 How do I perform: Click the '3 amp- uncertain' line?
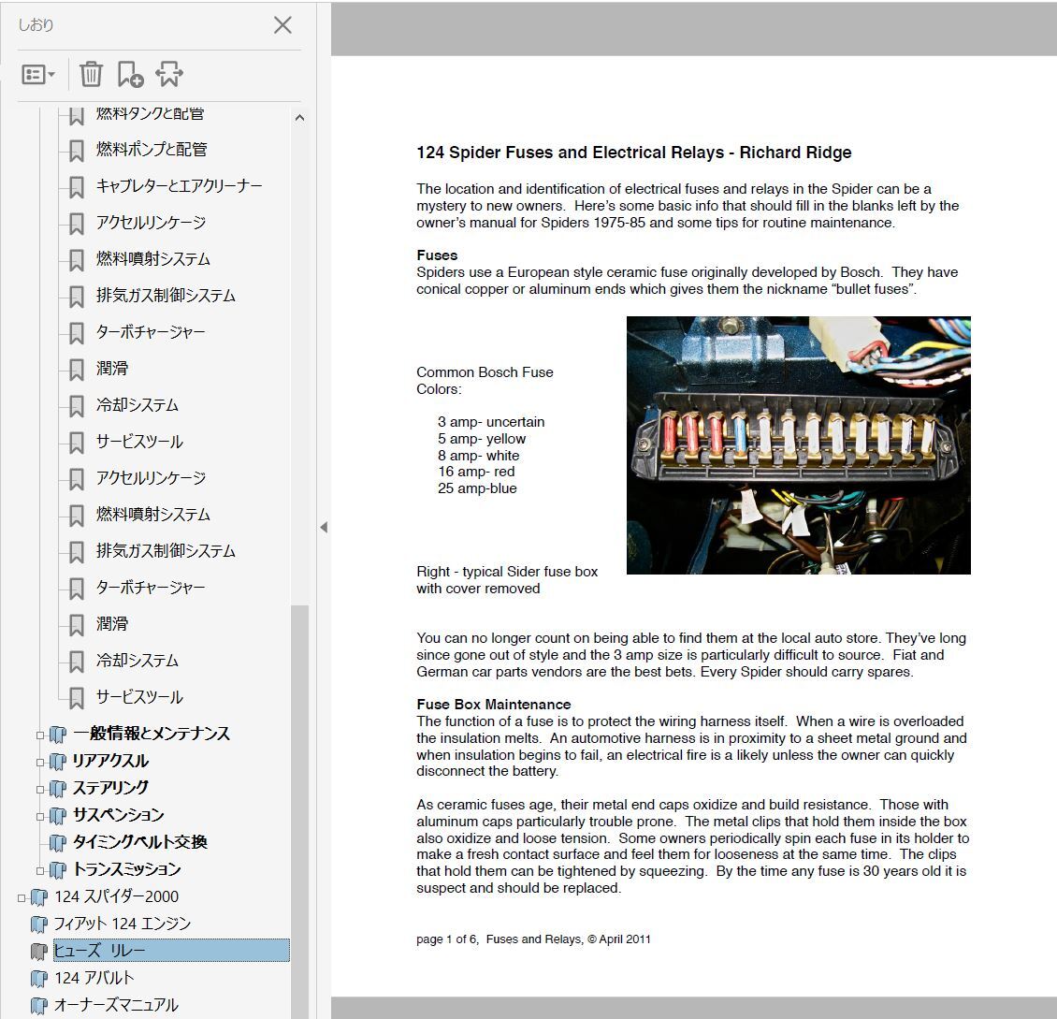491,421
